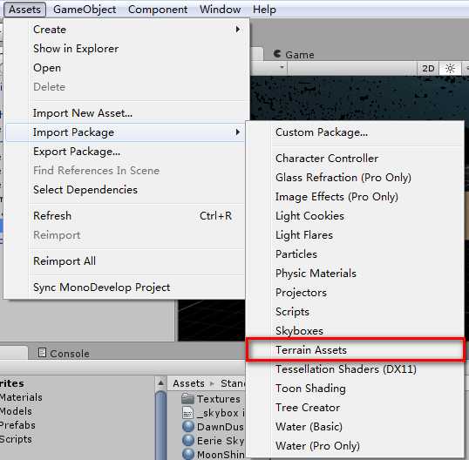This screenshot has height=460, width=469.
Task: Import Glass Refraction (Pro Only)
Action: click(356, 178)
